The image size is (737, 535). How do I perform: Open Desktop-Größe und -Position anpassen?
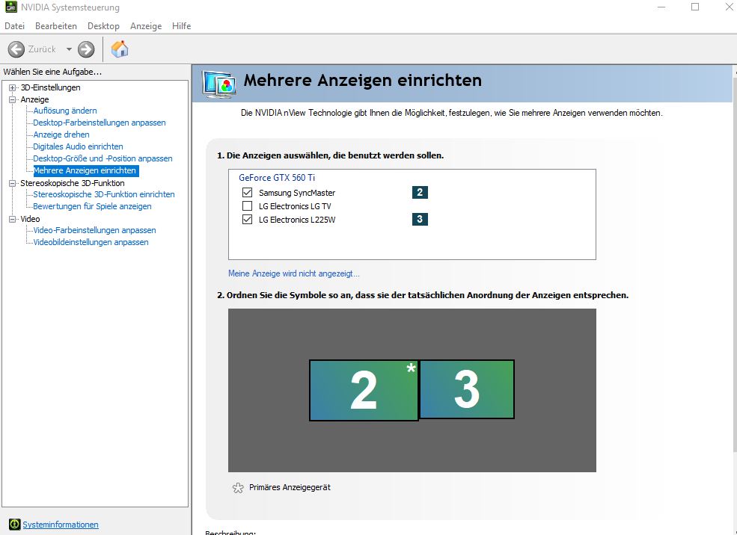(103, 158)
